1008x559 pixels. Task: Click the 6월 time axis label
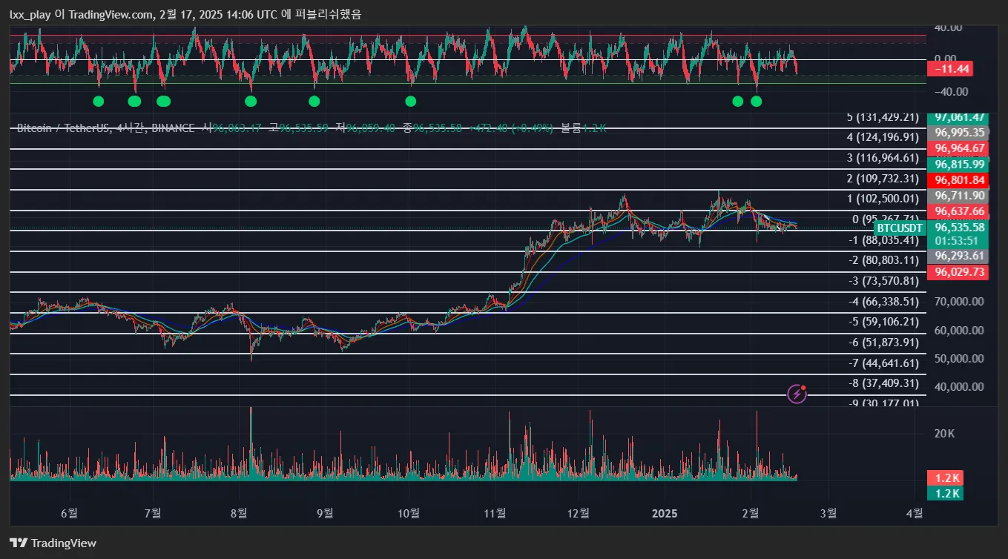69,512
